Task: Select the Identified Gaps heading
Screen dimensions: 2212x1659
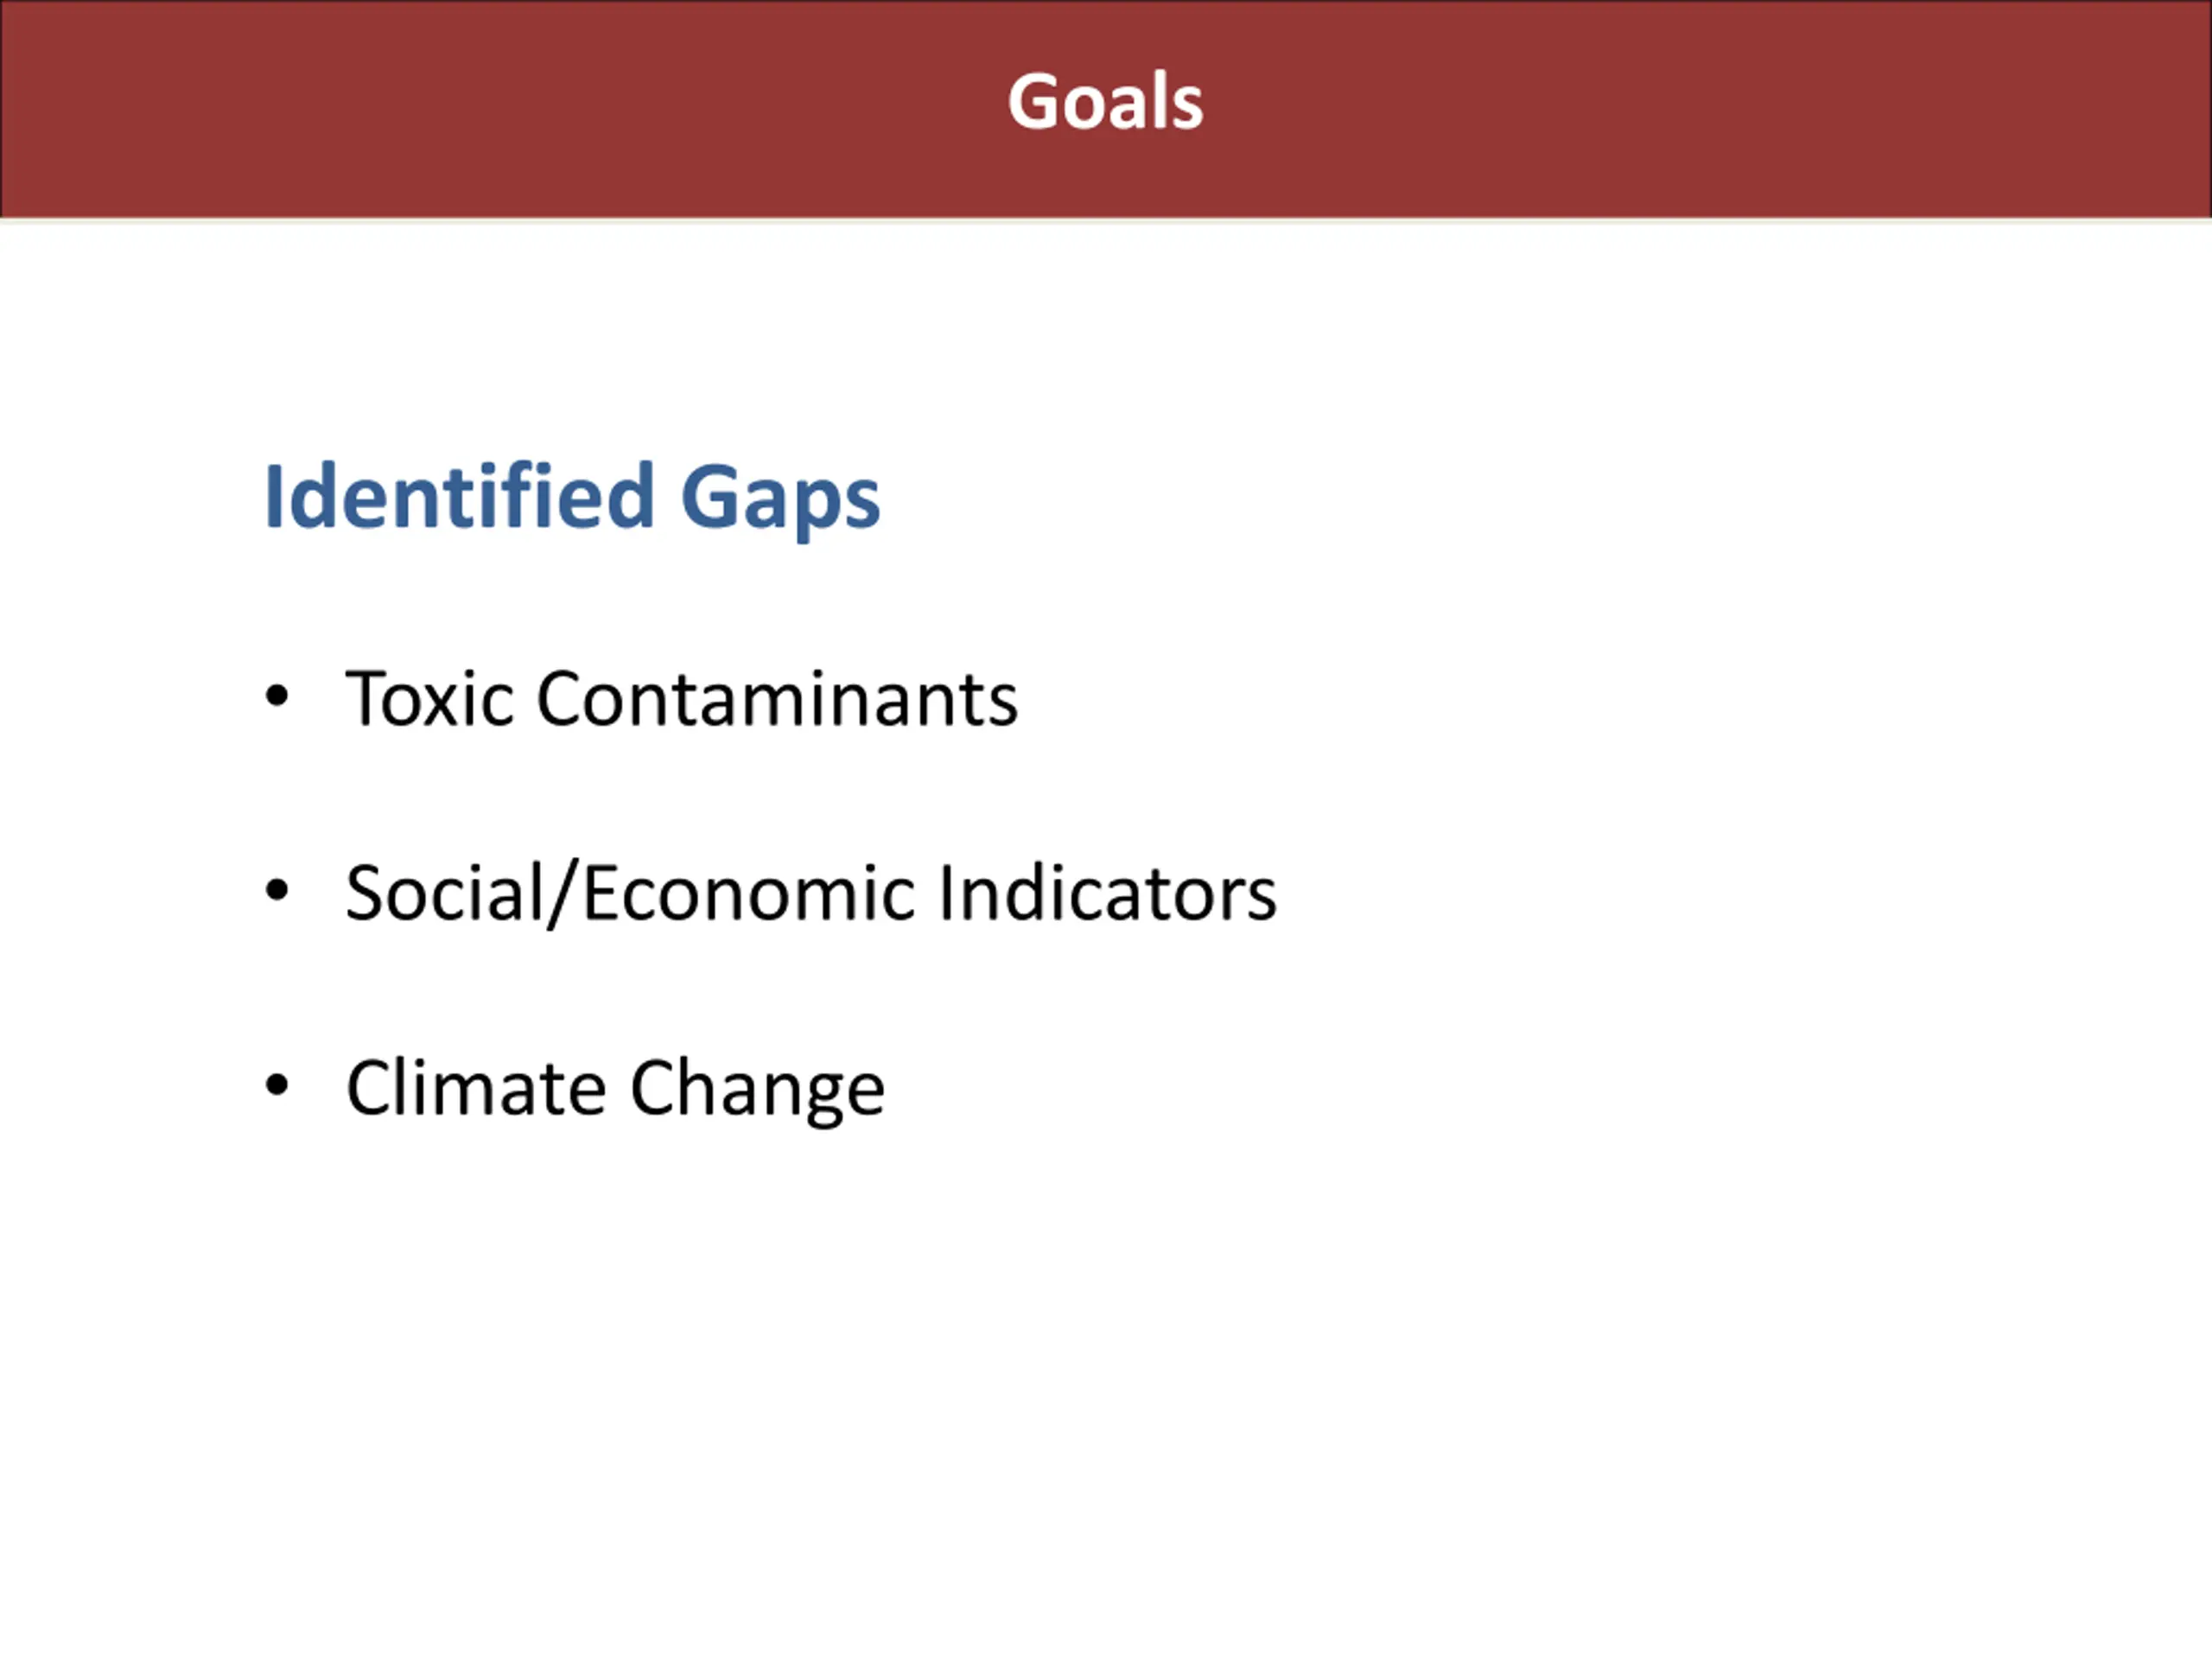Action: (572, 497)
